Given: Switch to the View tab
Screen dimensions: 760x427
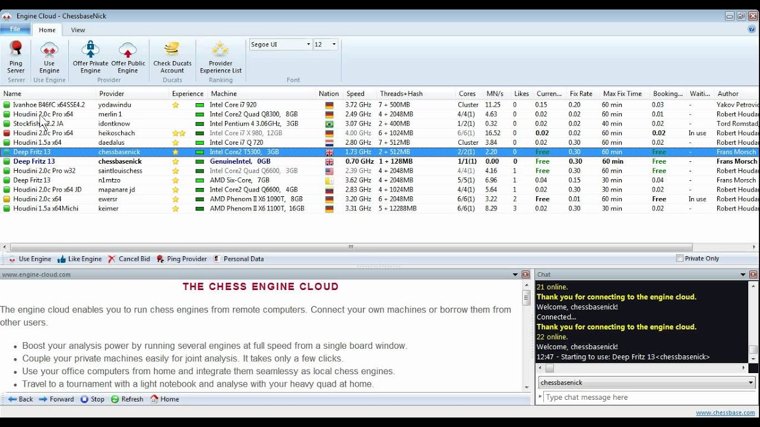Looking at the screenshot, I should pyautogui.click(x=78, y=30).
